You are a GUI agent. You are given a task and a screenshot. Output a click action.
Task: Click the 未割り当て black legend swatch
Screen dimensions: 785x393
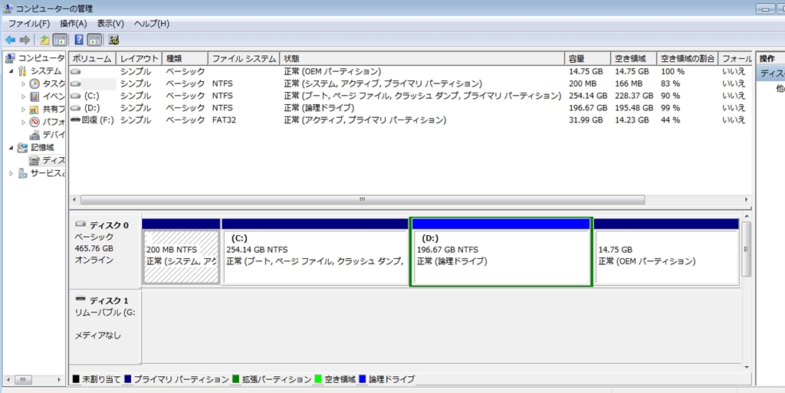click(76, 379)
